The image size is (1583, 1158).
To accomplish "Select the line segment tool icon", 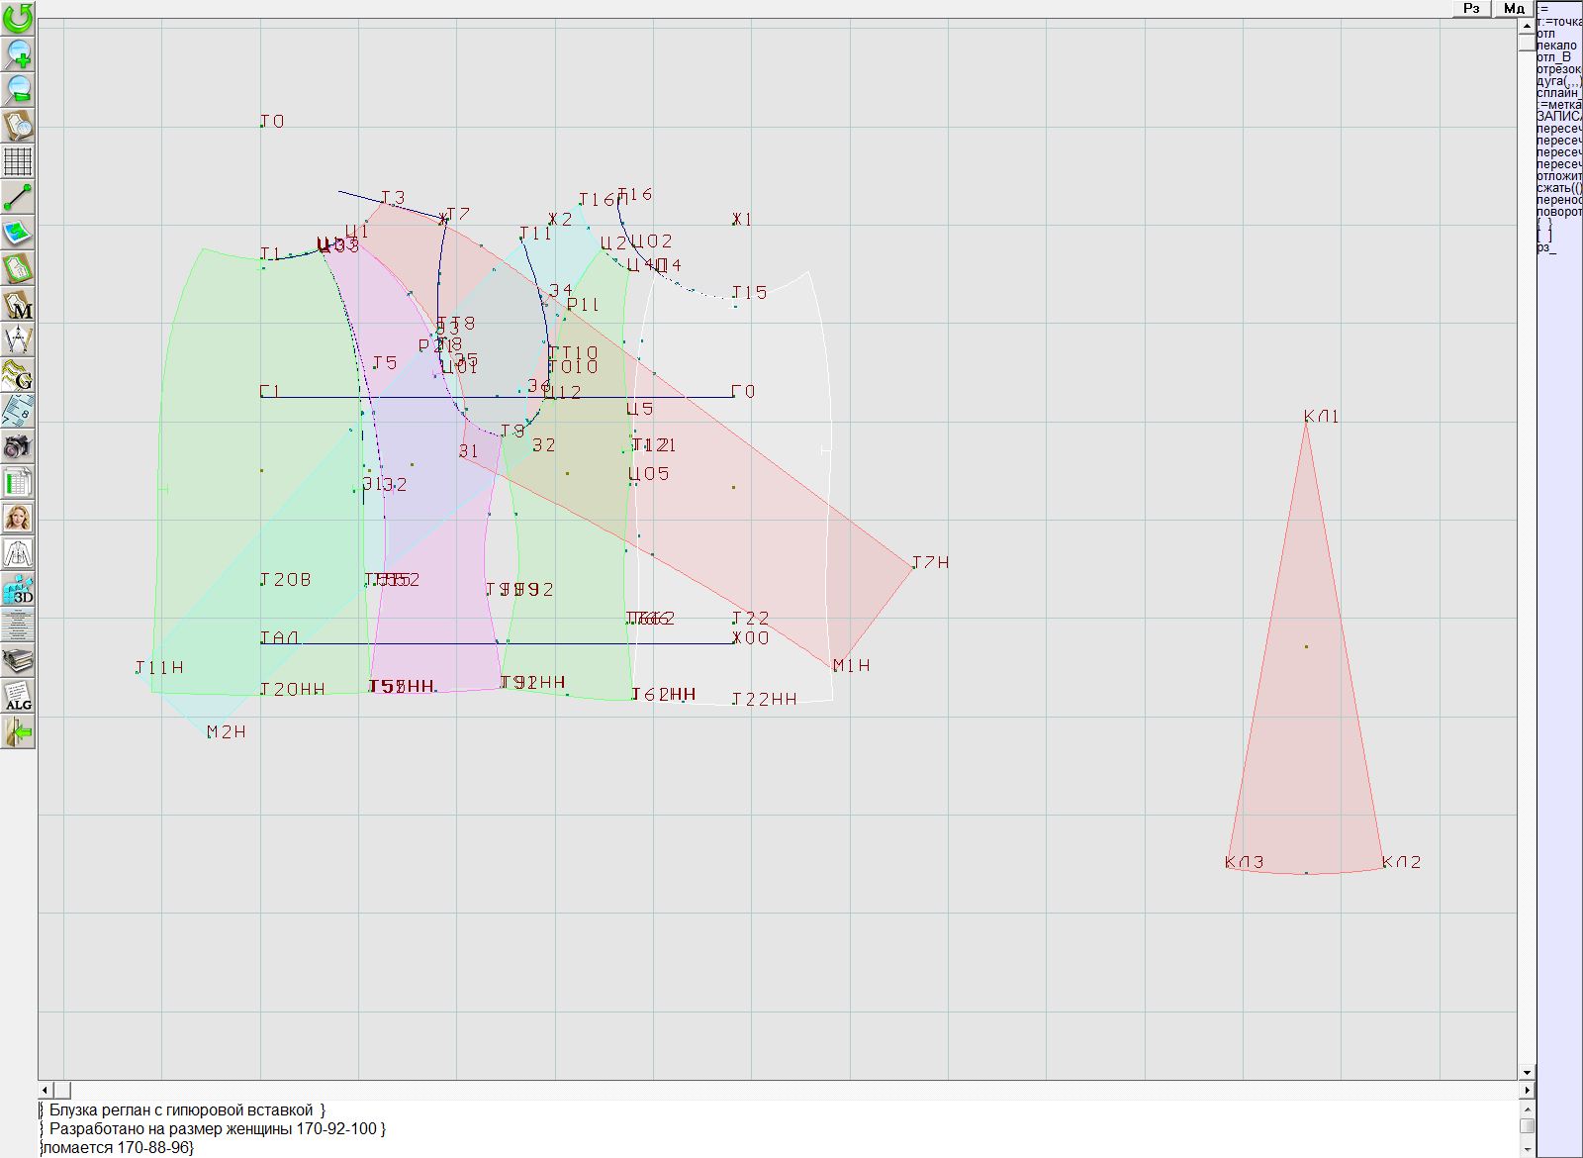I will pyautogui.click(x=18, y=197).
